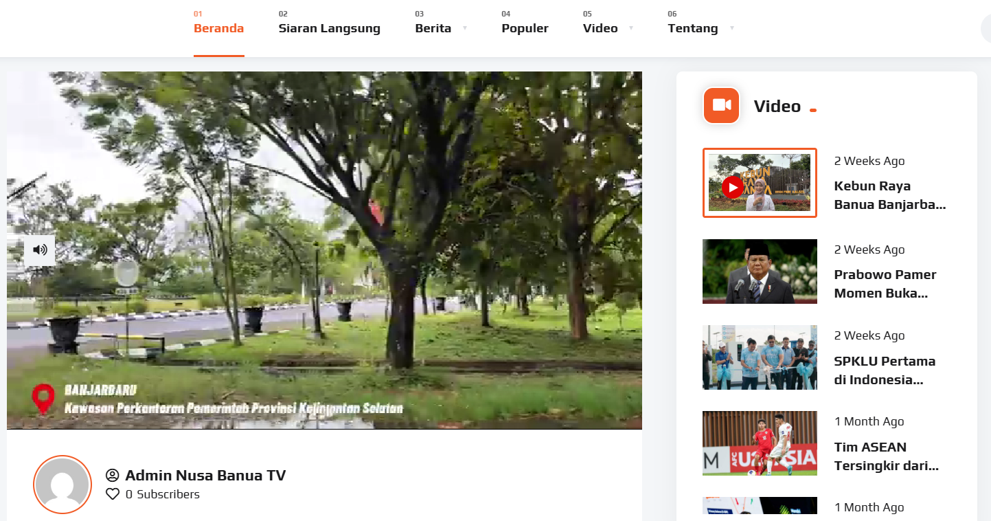
Task: Open the Tentang menu item
Action: pos(692,28)
